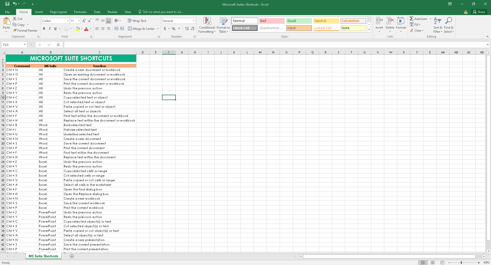Open the File menu tab
491x265 pixels.
pos(7,12)
